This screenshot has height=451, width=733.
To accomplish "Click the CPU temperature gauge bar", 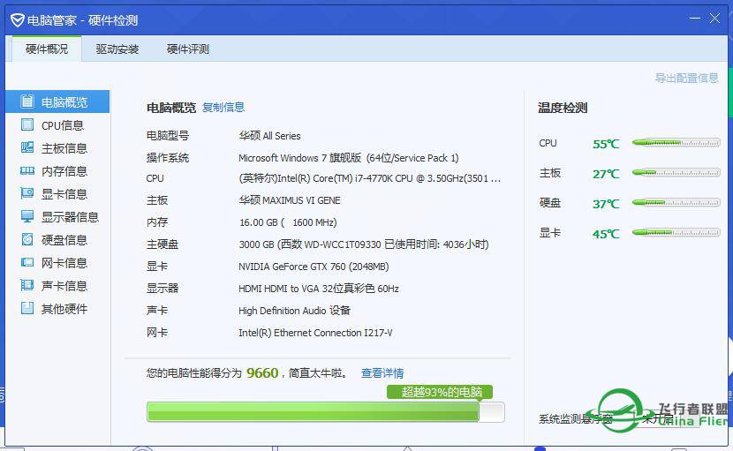I will click(x=676, y=143).
